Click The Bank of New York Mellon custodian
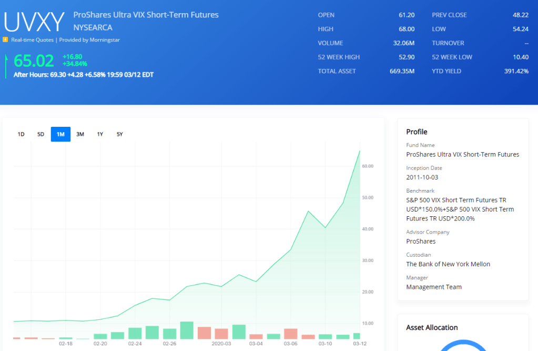This screenshot has height=351, width=538. pos(448,264)
